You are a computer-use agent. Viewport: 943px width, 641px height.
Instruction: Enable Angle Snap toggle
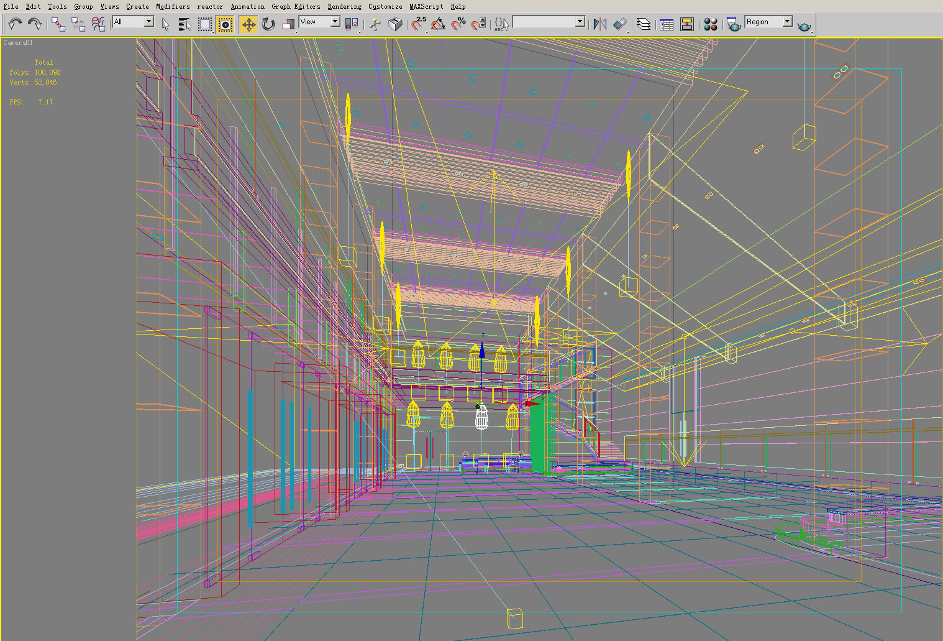(x=438, y=24)
